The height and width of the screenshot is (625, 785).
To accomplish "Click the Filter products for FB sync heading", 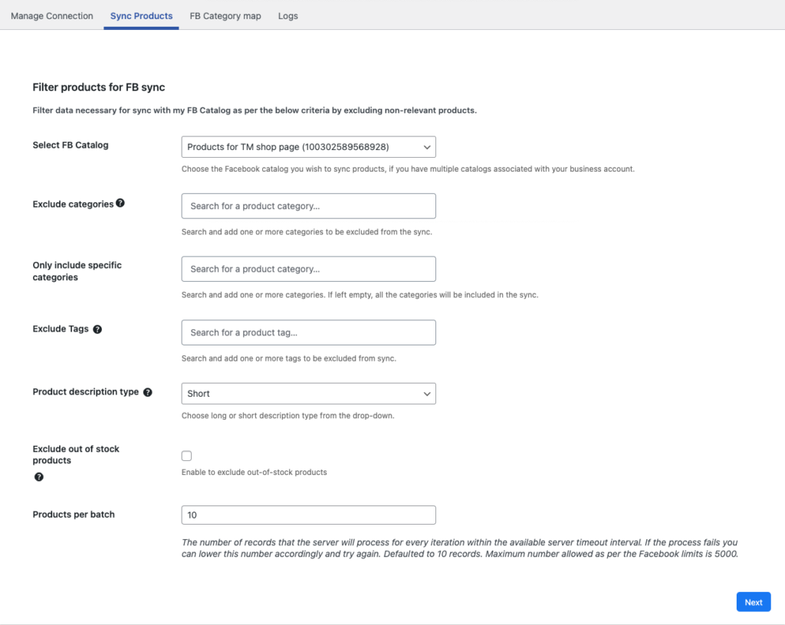I will click(x=99, y=87).
